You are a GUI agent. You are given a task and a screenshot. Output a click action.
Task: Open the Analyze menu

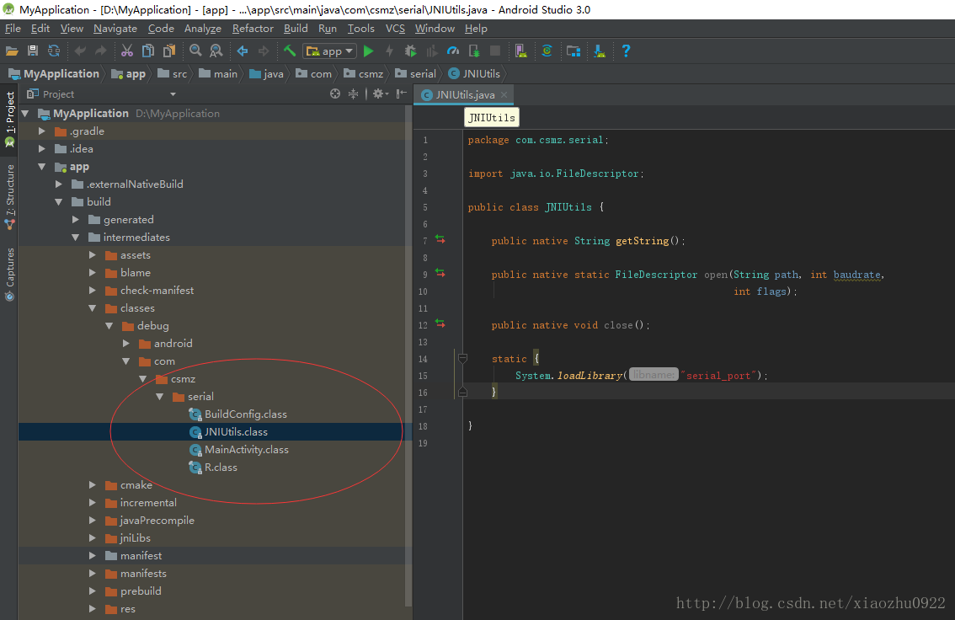203,29
